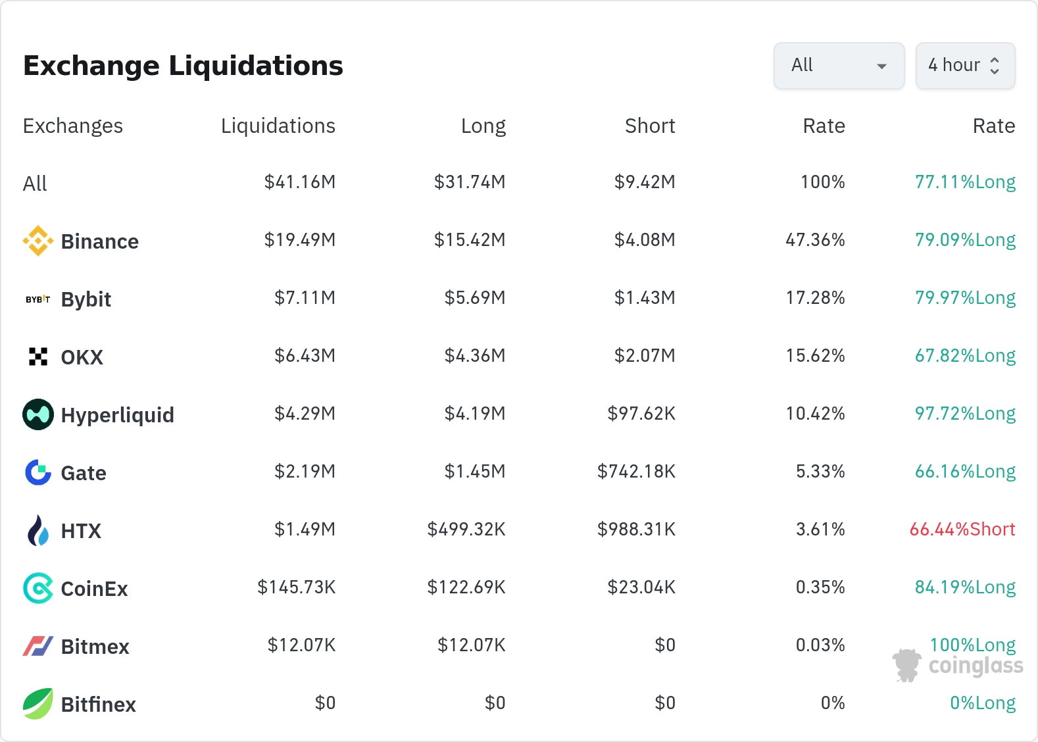This screenshot has width=1038, height=742.
Task: Sort by Liquidations column header
Action: pos(278,126)
